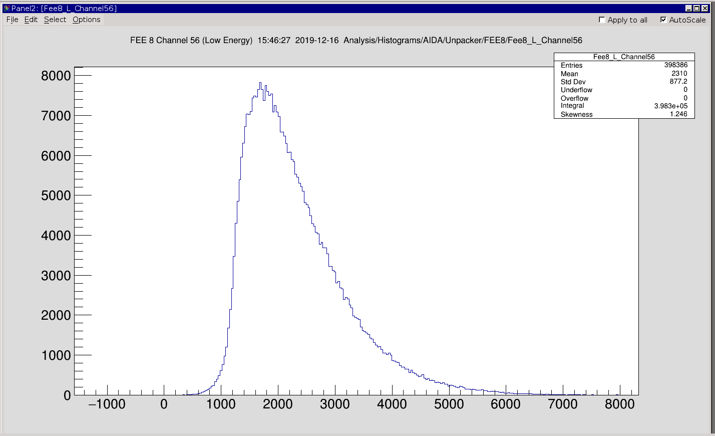Click the Mean label in stats box
Screen dimensions: 715x436
pos(569,74)
